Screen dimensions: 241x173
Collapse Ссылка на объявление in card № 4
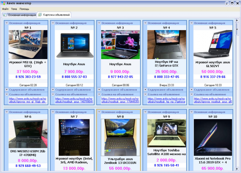pos(145,94)
